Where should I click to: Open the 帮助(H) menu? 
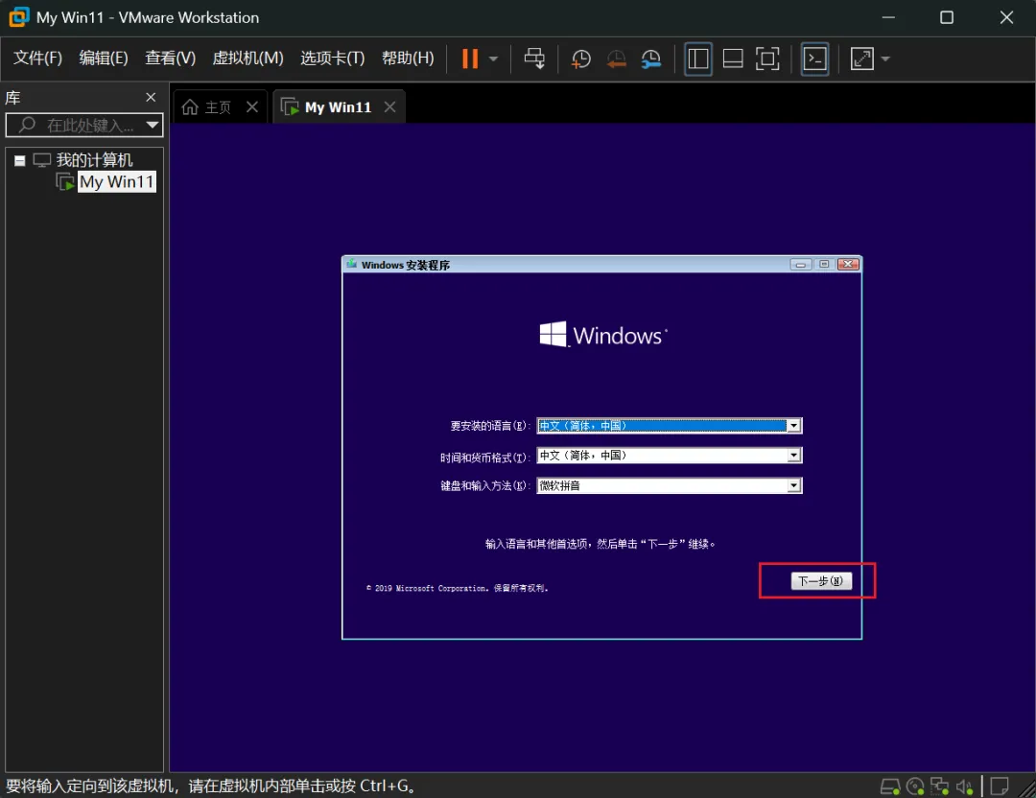tap(408, 59)
